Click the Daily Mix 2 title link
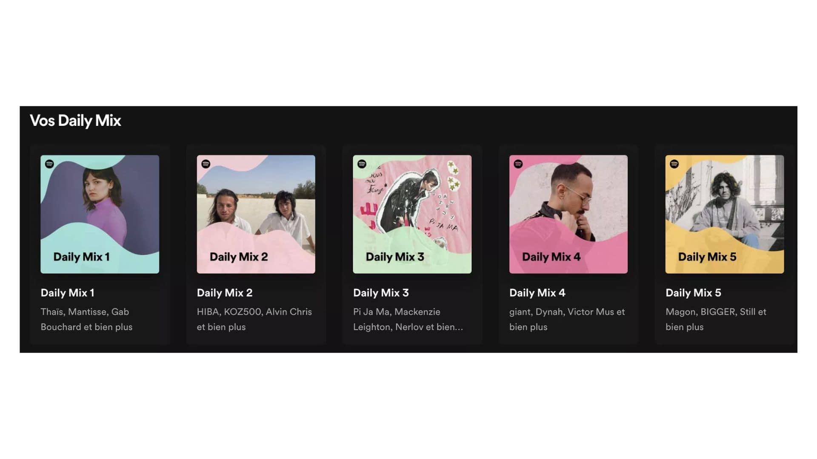The image size is (817, 459). click(225, 293)
